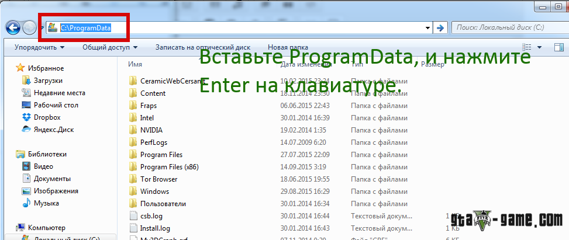
Task: Click the Go to arrow button
Action: tap(440, 28)
